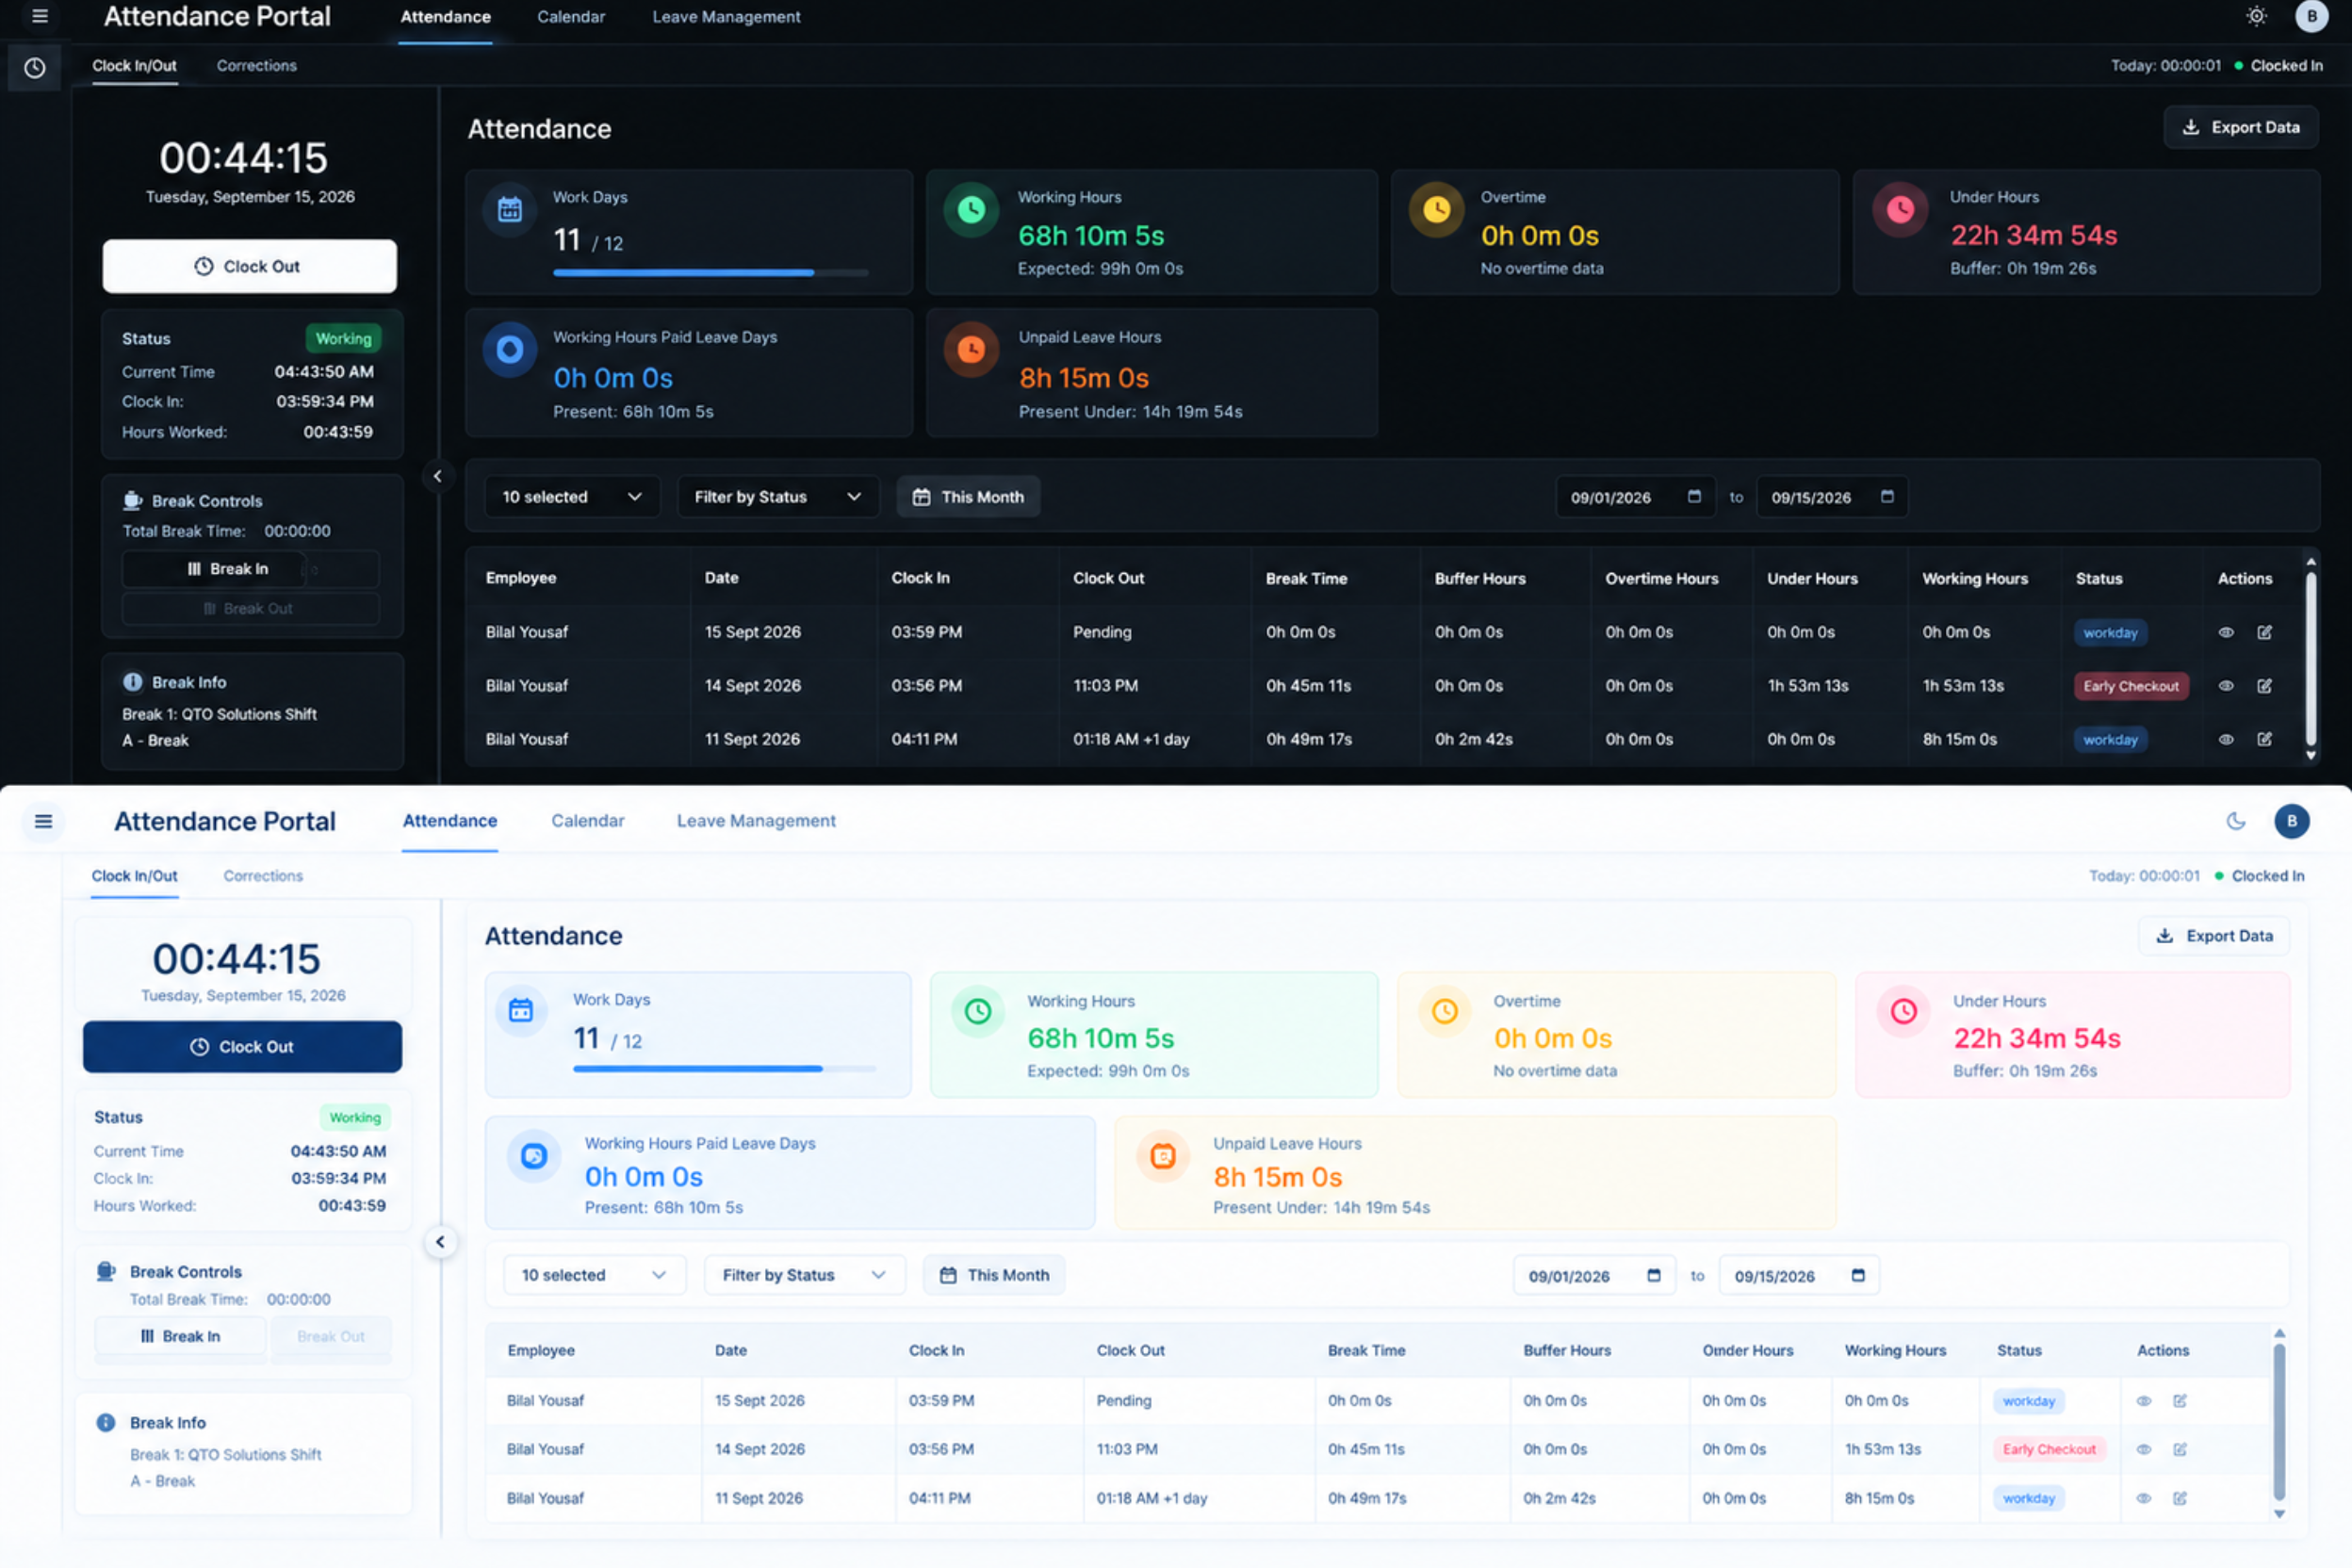Click Unpaid Leave Hours orange icon, dark portal
Image resolution: width=2352 pixels, height=1568 pixels.
tap(971, 349)
